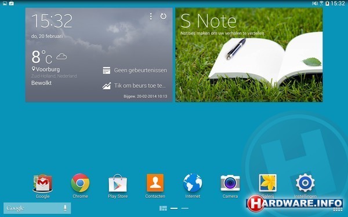Tap the status bar clock 15:32
348x217 pixels.
[x=338, y=3]
